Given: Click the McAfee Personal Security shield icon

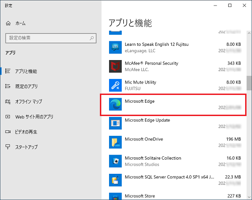Looking at the screenshot, I should coord(115,67).
